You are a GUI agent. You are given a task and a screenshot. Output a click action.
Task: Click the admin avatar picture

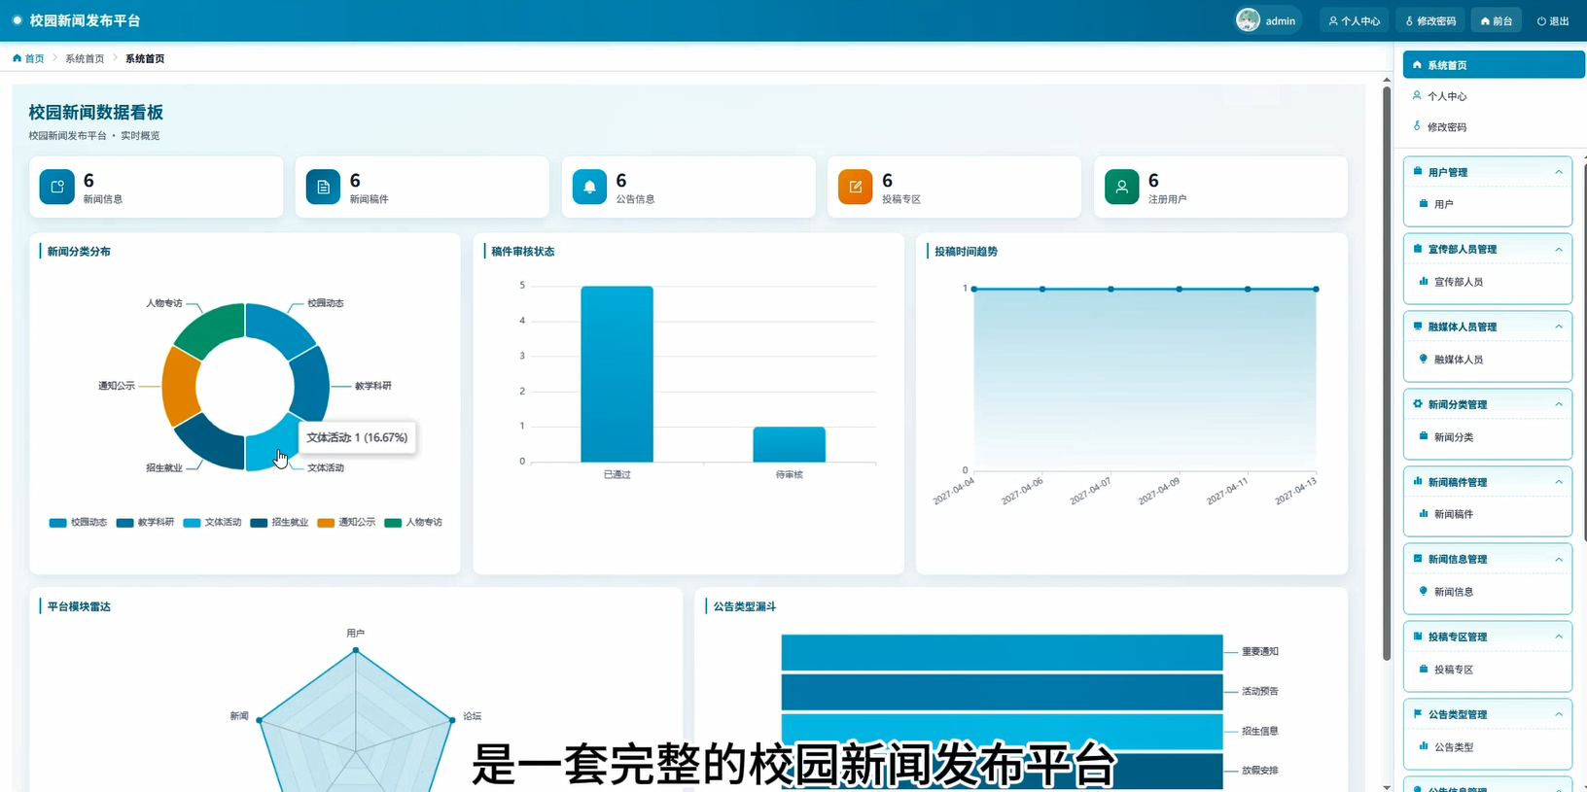click(1248, 20)
